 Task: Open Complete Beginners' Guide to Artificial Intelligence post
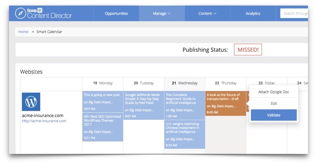(185, 105)
